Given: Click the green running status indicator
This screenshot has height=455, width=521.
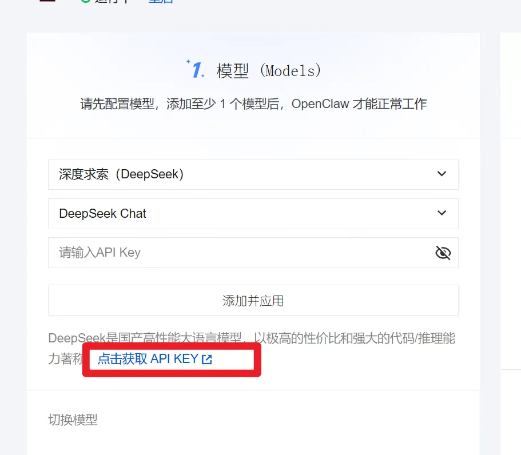Looking at the screenshot, I should coord(85,1).
